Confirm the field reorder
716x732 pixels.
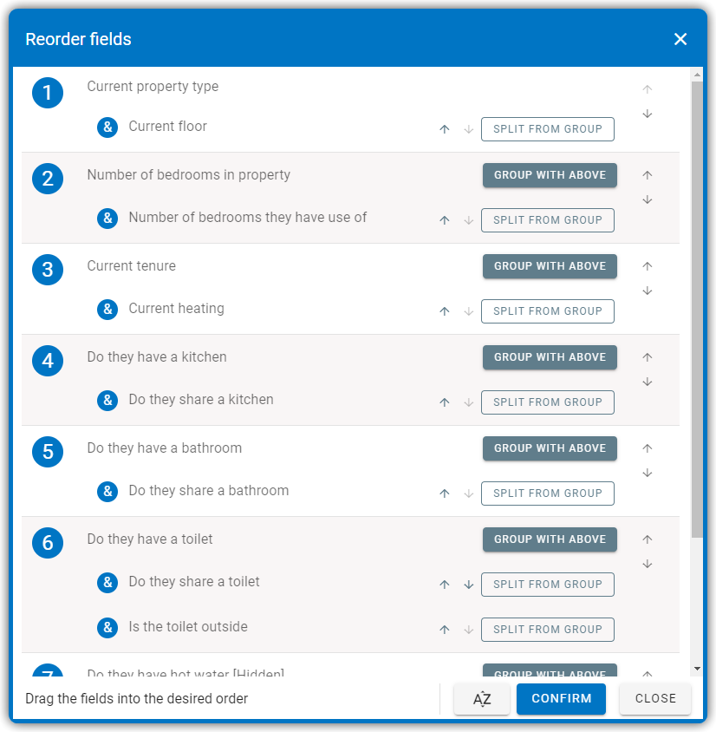(x=561, y=699)
